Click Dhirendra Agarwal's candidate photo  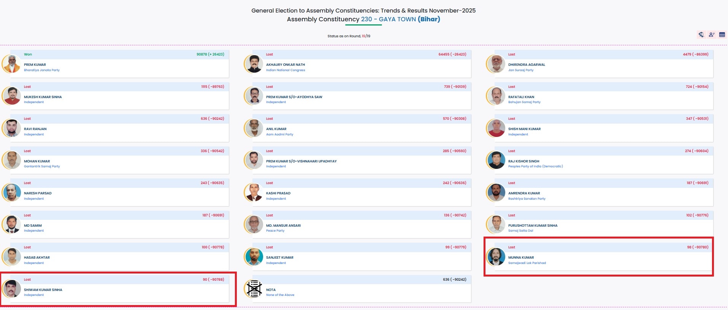[x=496, y=64]
